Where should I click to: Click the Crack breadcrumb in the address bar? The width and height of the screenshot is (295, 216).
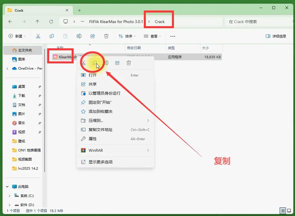[159, 22]
